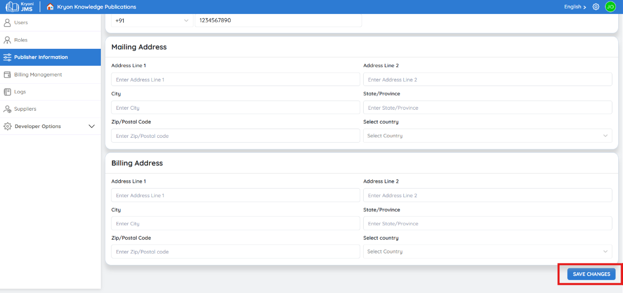Open the settings gear in header
Viewport: 623px width, 293px height.
pos(596,7)
